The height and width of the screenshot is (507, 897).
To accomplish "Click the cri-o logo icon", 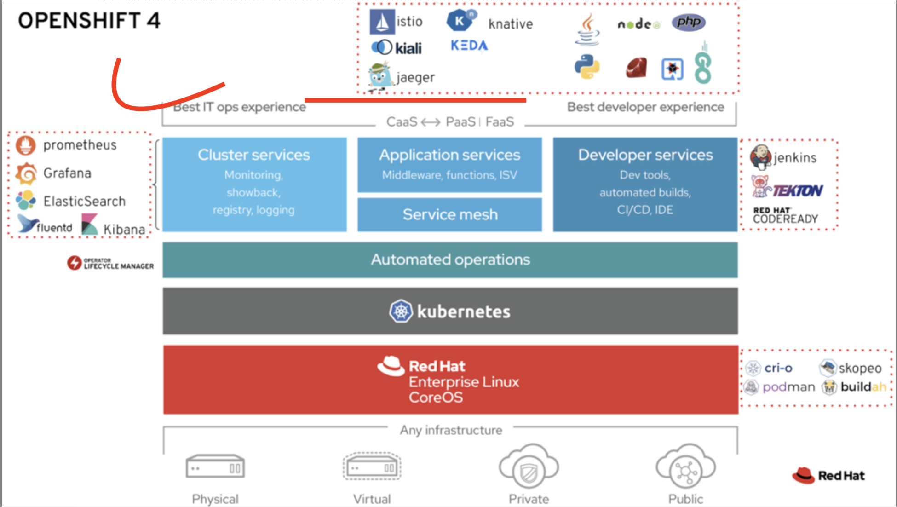I will pyautogui.click(x=753, y=368).
